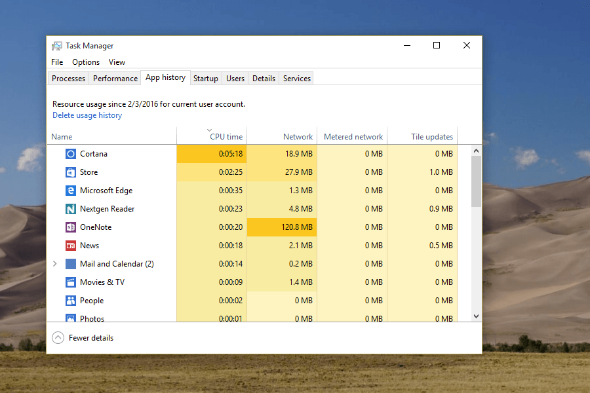Click the People app icon
The image size is (590, 393).
tap(70, 301)
